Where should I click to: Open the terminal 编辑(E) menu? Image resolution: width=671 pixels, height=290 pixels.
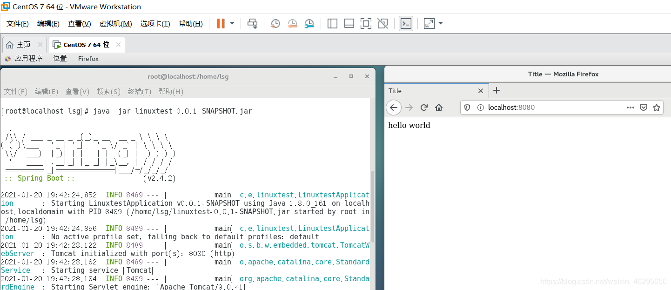(47, 92)
